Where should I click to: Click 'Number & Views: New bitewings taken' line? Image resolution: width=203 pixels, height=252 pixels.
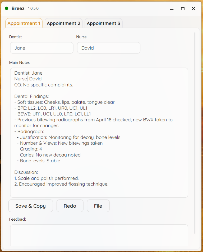(x=60, y=143)
